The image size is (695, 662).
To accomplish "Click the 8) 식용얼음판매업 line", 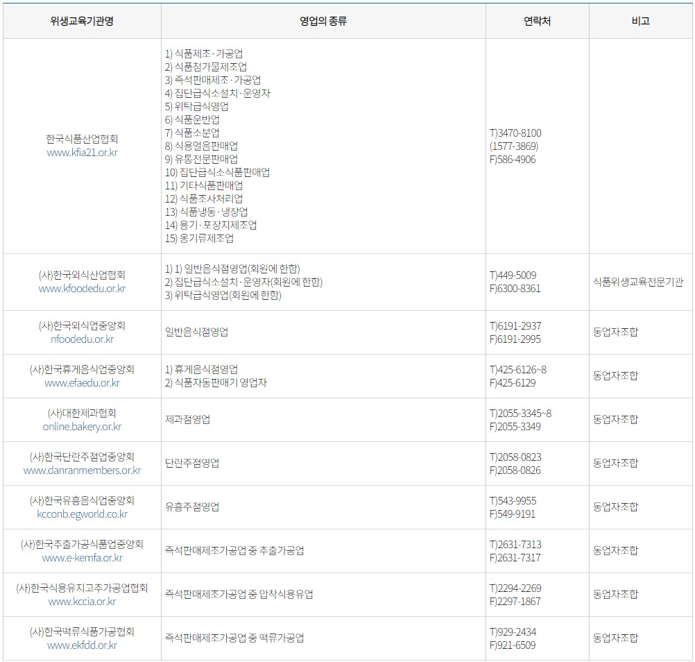I will 202,146.
